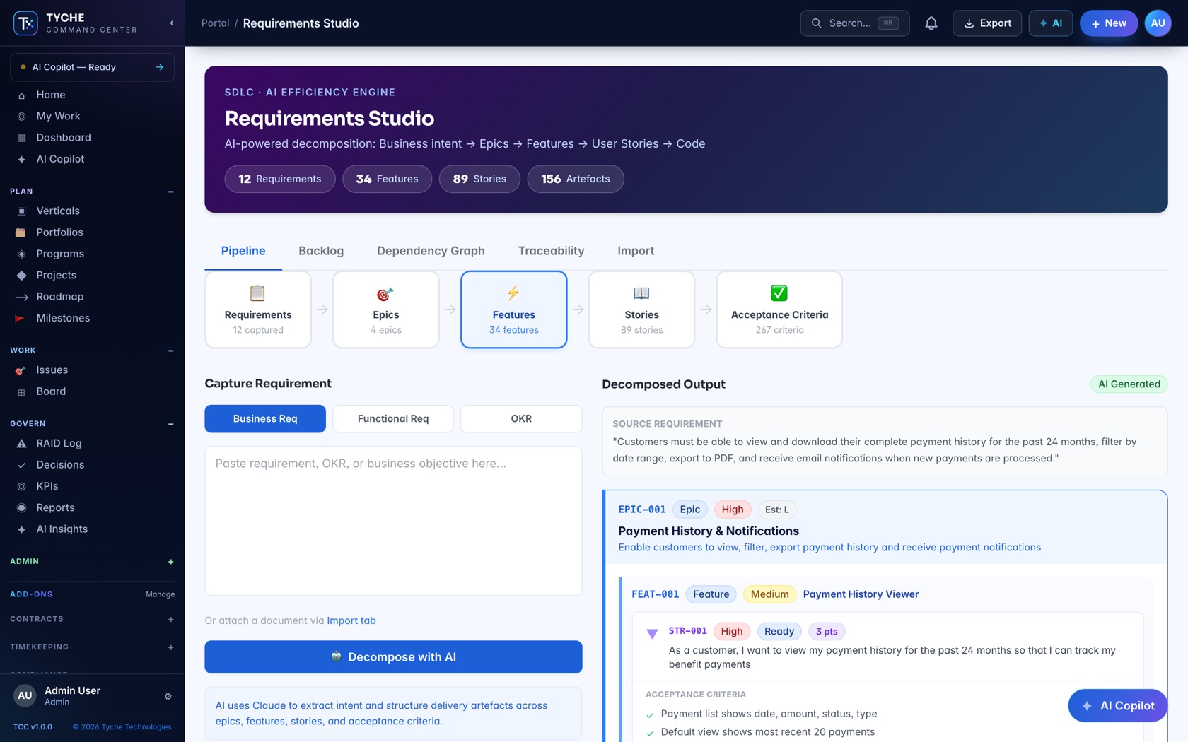Open AI Copilot in the sidebar
Image resolution: width=1188 pixels, height=742 pixels.
tap(92, 159)
